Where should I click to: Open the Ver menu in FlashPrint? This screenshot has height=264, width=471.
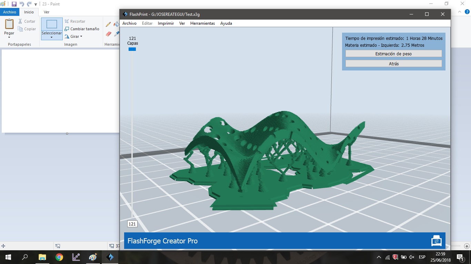tap(182, 23)
